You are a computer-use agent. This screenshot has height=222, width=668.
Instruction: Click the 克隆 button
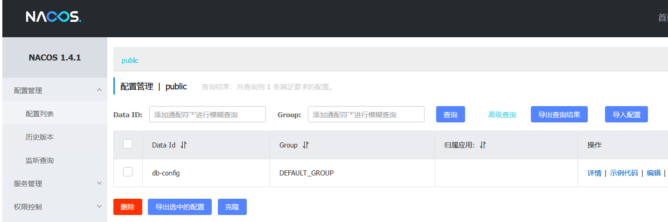(232, 207)
